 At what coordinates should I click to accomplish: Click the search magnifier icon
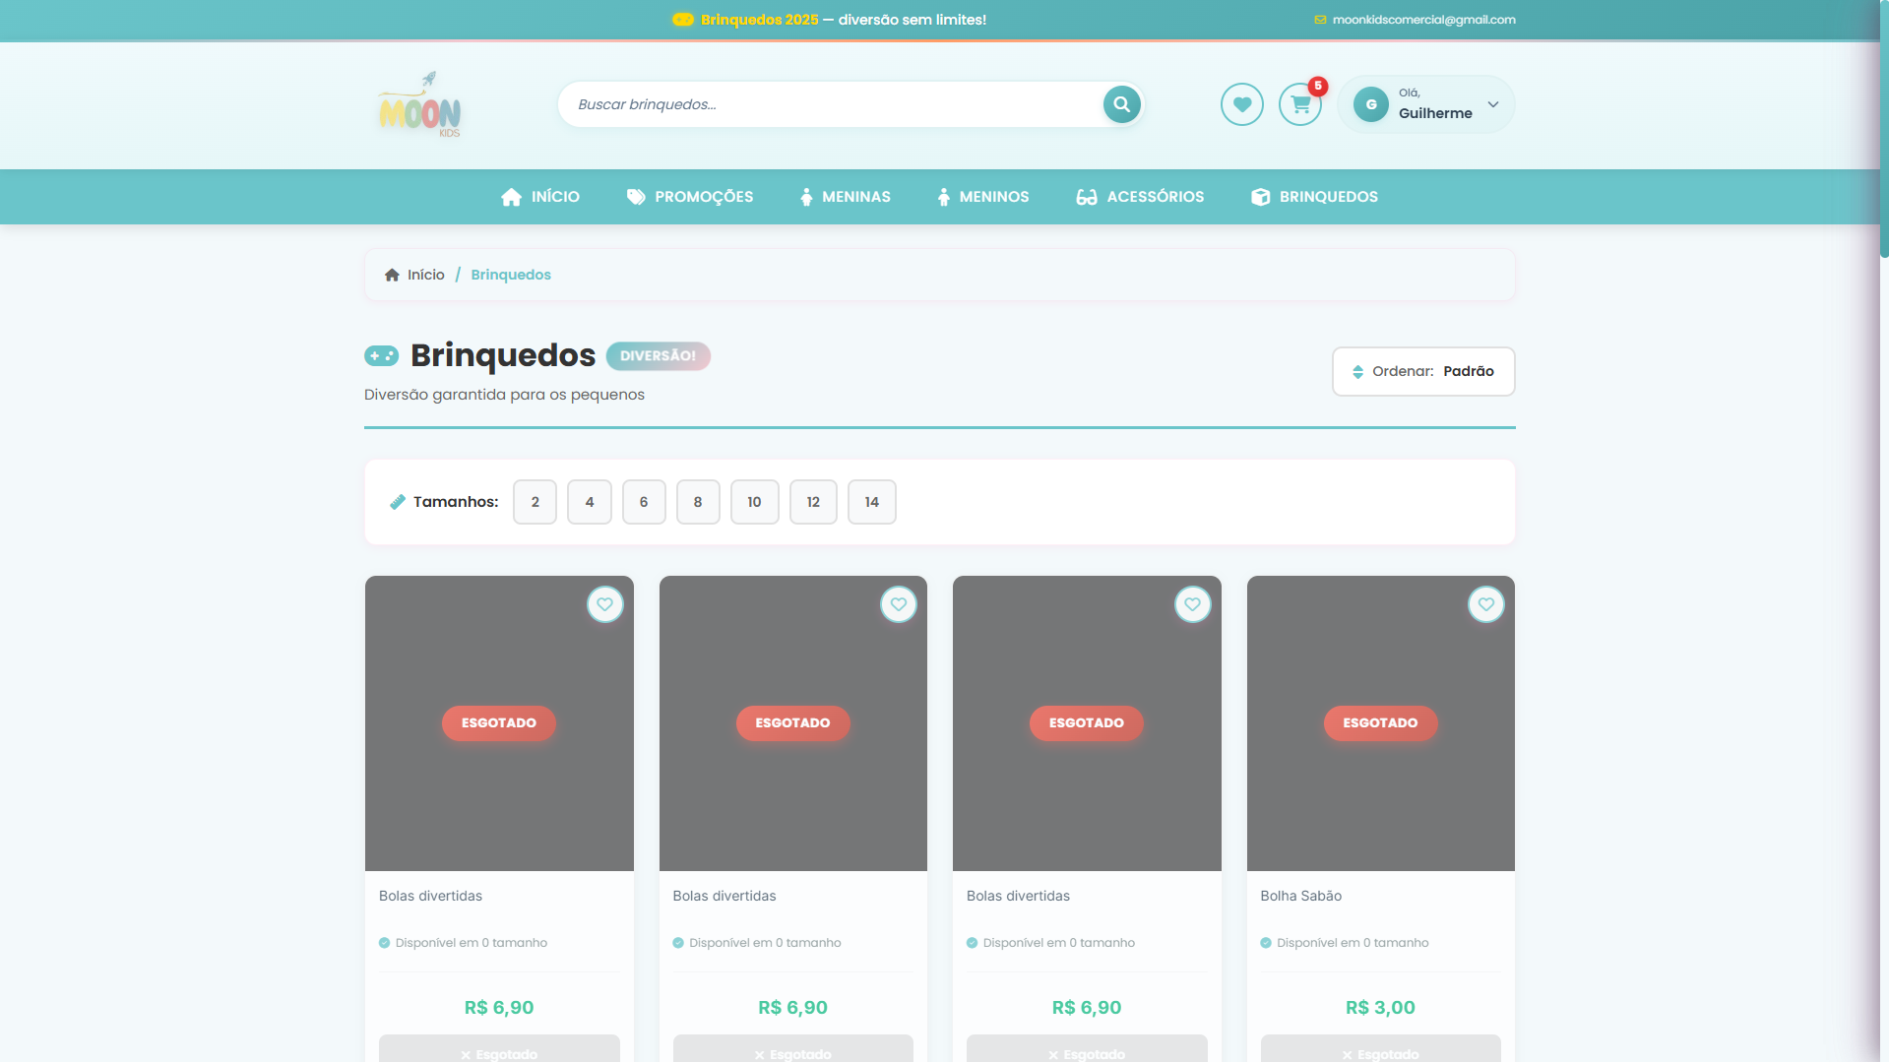(1121, 104)
